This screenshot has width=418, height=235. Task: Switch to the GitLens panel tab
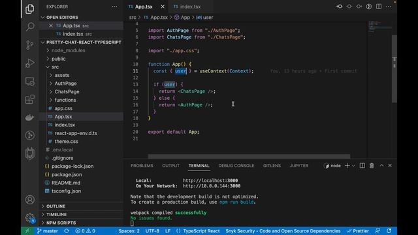tap(272, 166)
